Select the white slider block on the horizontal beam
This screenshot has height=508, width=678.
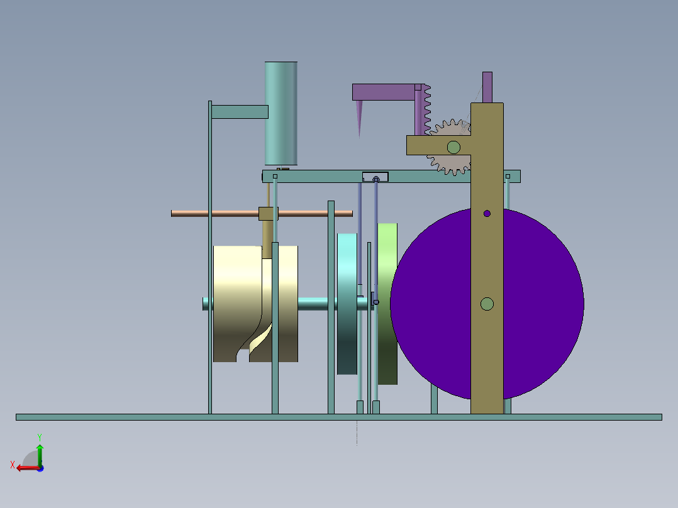pos(375,177)
